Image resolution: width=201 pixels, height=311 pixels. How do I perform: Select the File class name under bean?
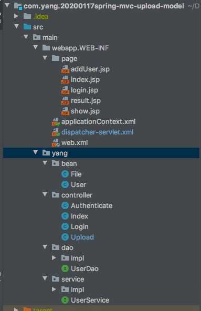[76, 174]
